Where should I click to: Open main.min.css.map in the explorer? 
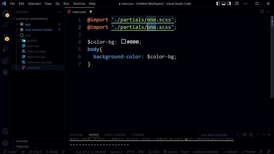pos(39,62)
